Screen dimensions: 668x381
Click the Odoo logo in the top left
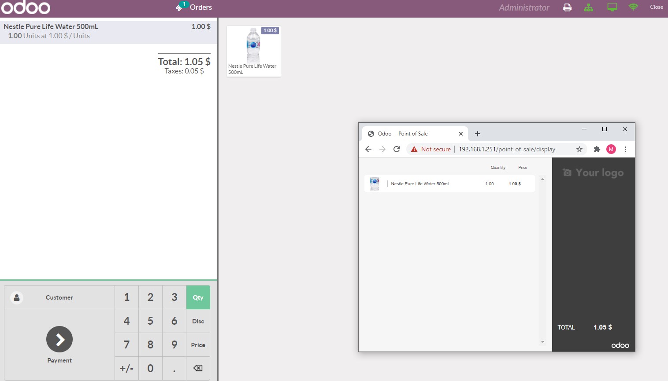tap(26, 7)
